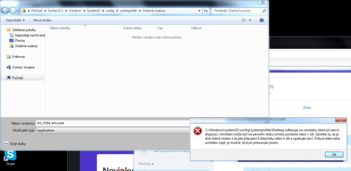
Task: Select Naposledy navštívené in the navigation pane
Action: point(27,35)
